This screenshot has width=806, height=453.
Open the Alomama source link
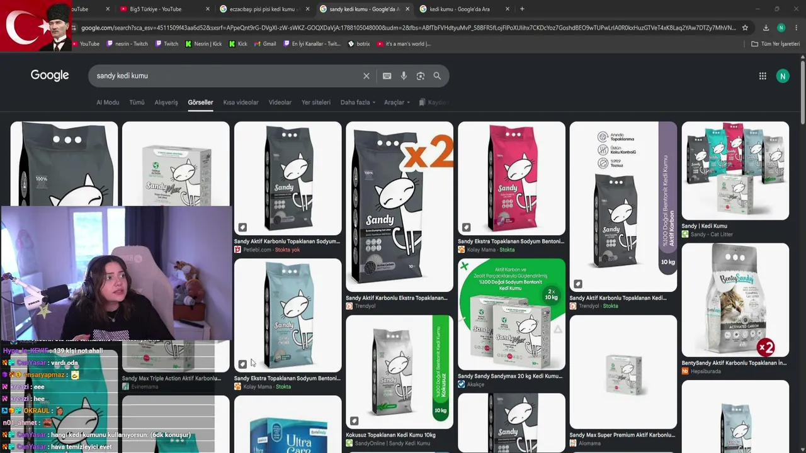point(585,444)
